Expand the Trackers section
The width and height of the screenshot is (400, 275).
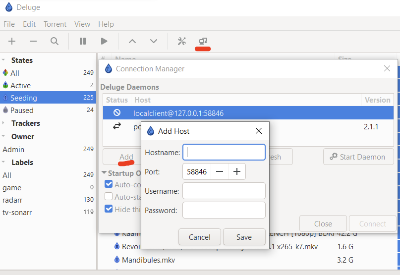tap(3, 123)
